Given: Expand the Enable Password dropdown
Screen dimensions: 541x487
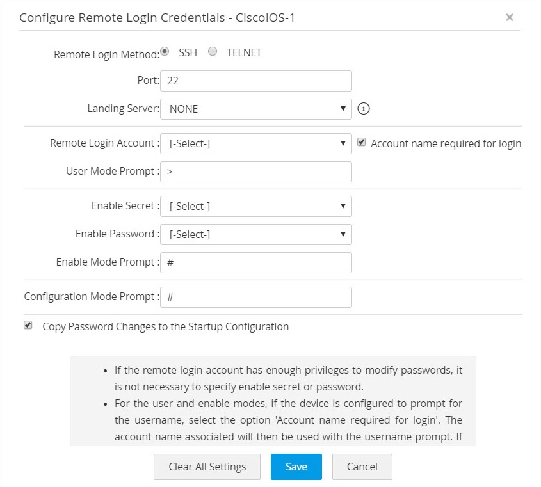Looking at the screenshot, I should click(255, 234).
